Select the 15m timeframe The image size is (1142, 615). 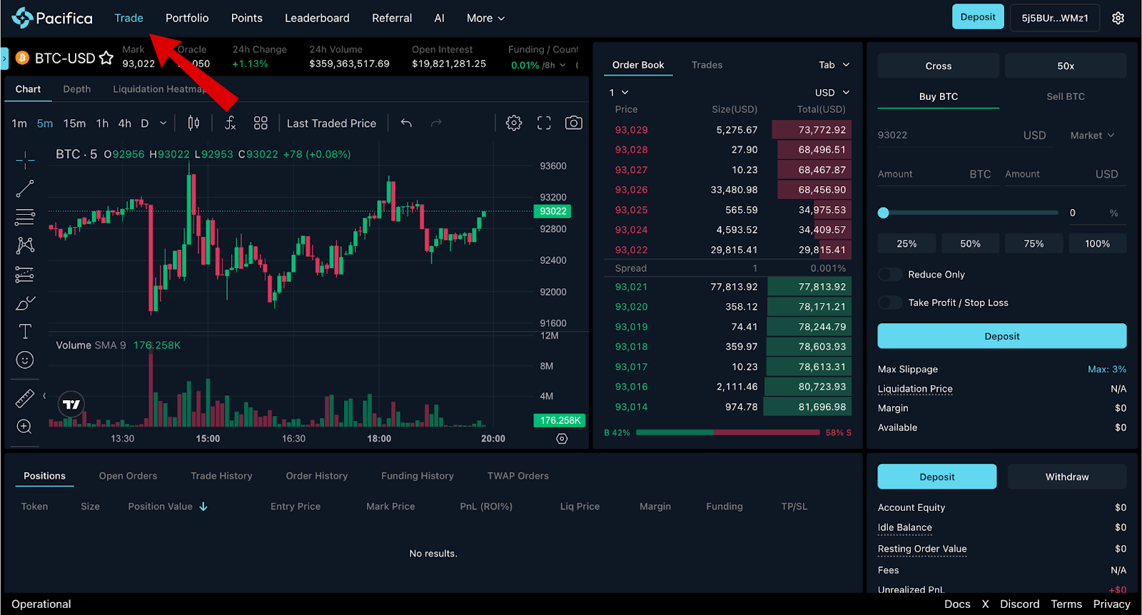point(74,123)
